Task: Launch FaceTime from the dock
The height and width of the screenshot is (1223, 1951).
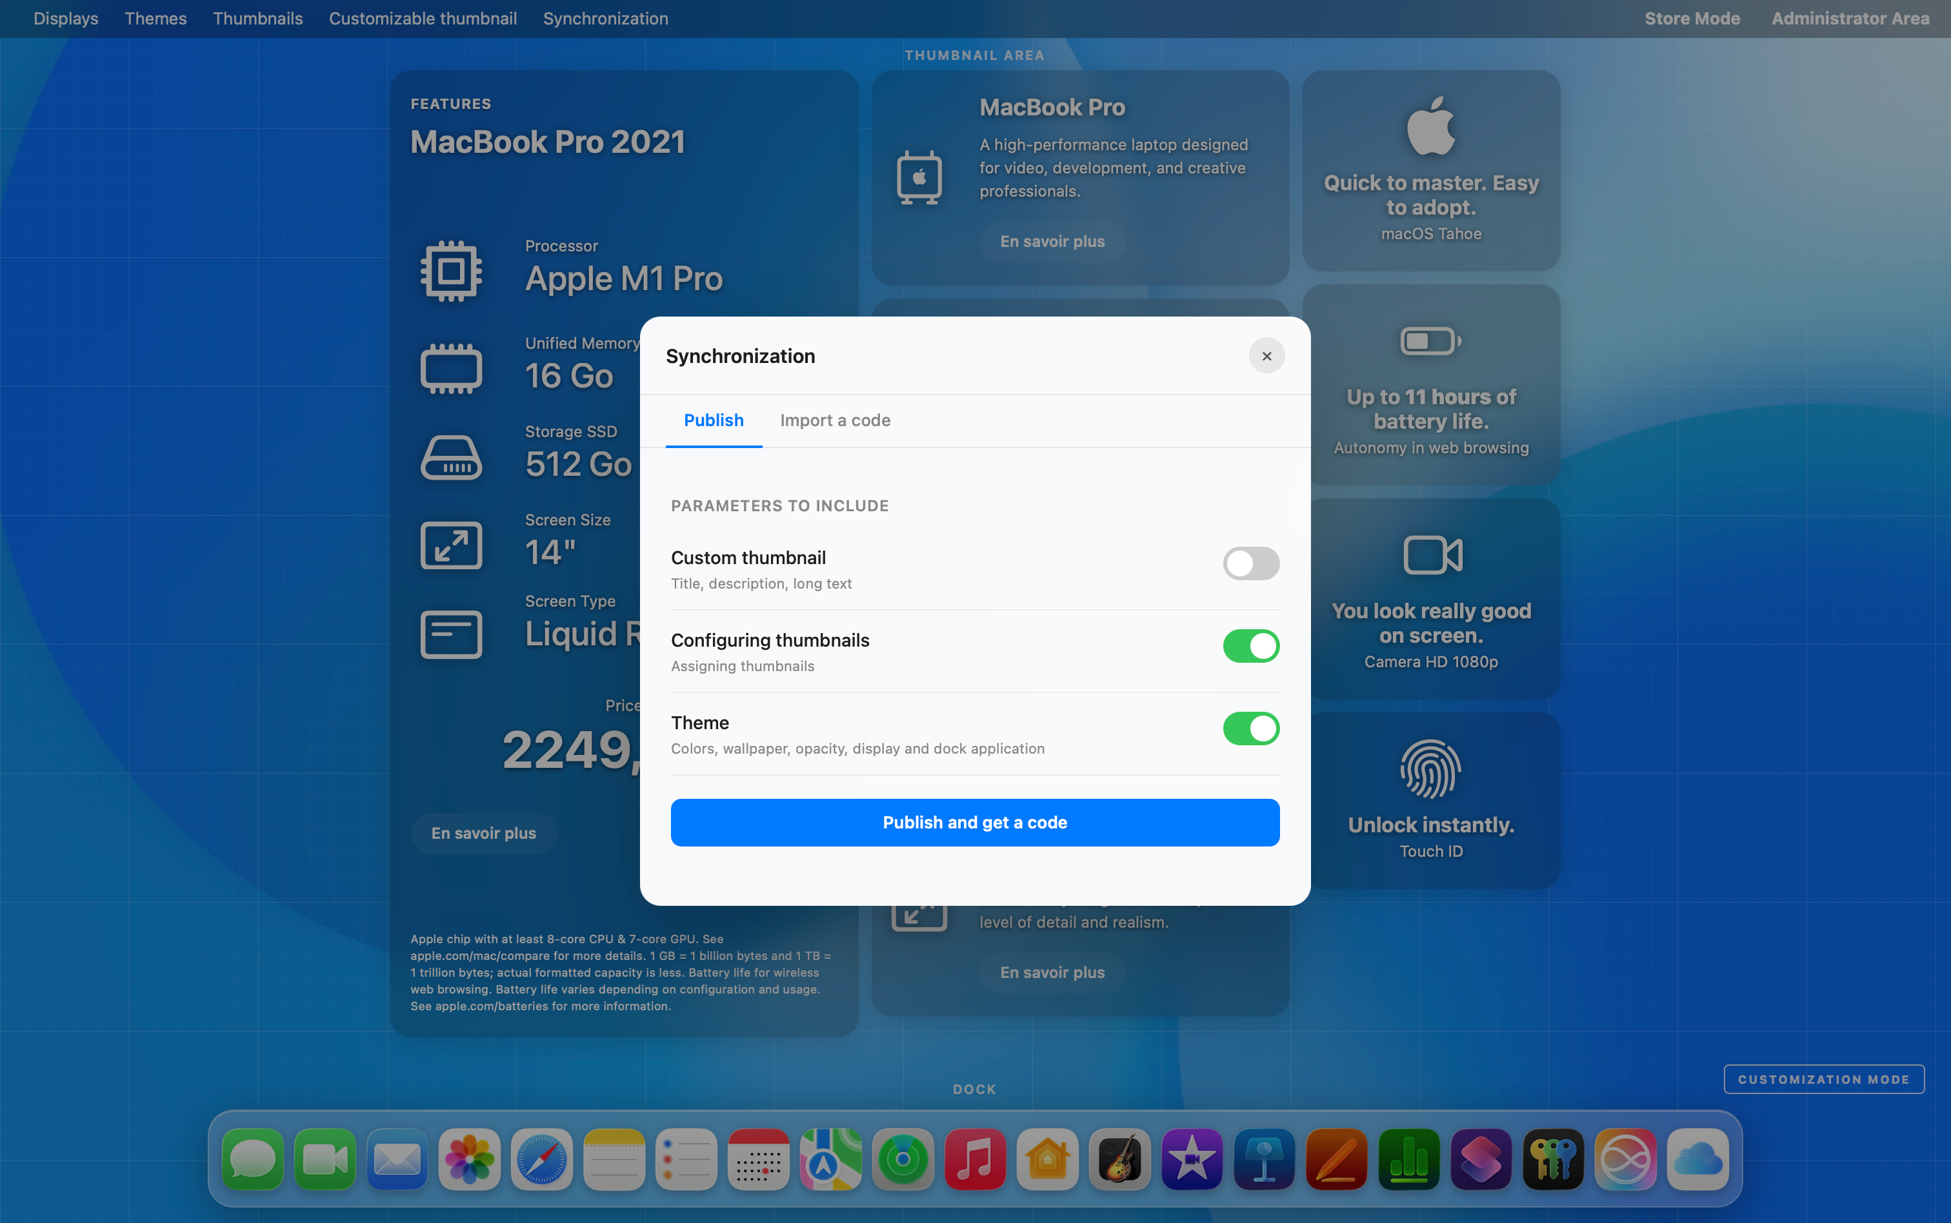Action: click(x=325, y=1159)
